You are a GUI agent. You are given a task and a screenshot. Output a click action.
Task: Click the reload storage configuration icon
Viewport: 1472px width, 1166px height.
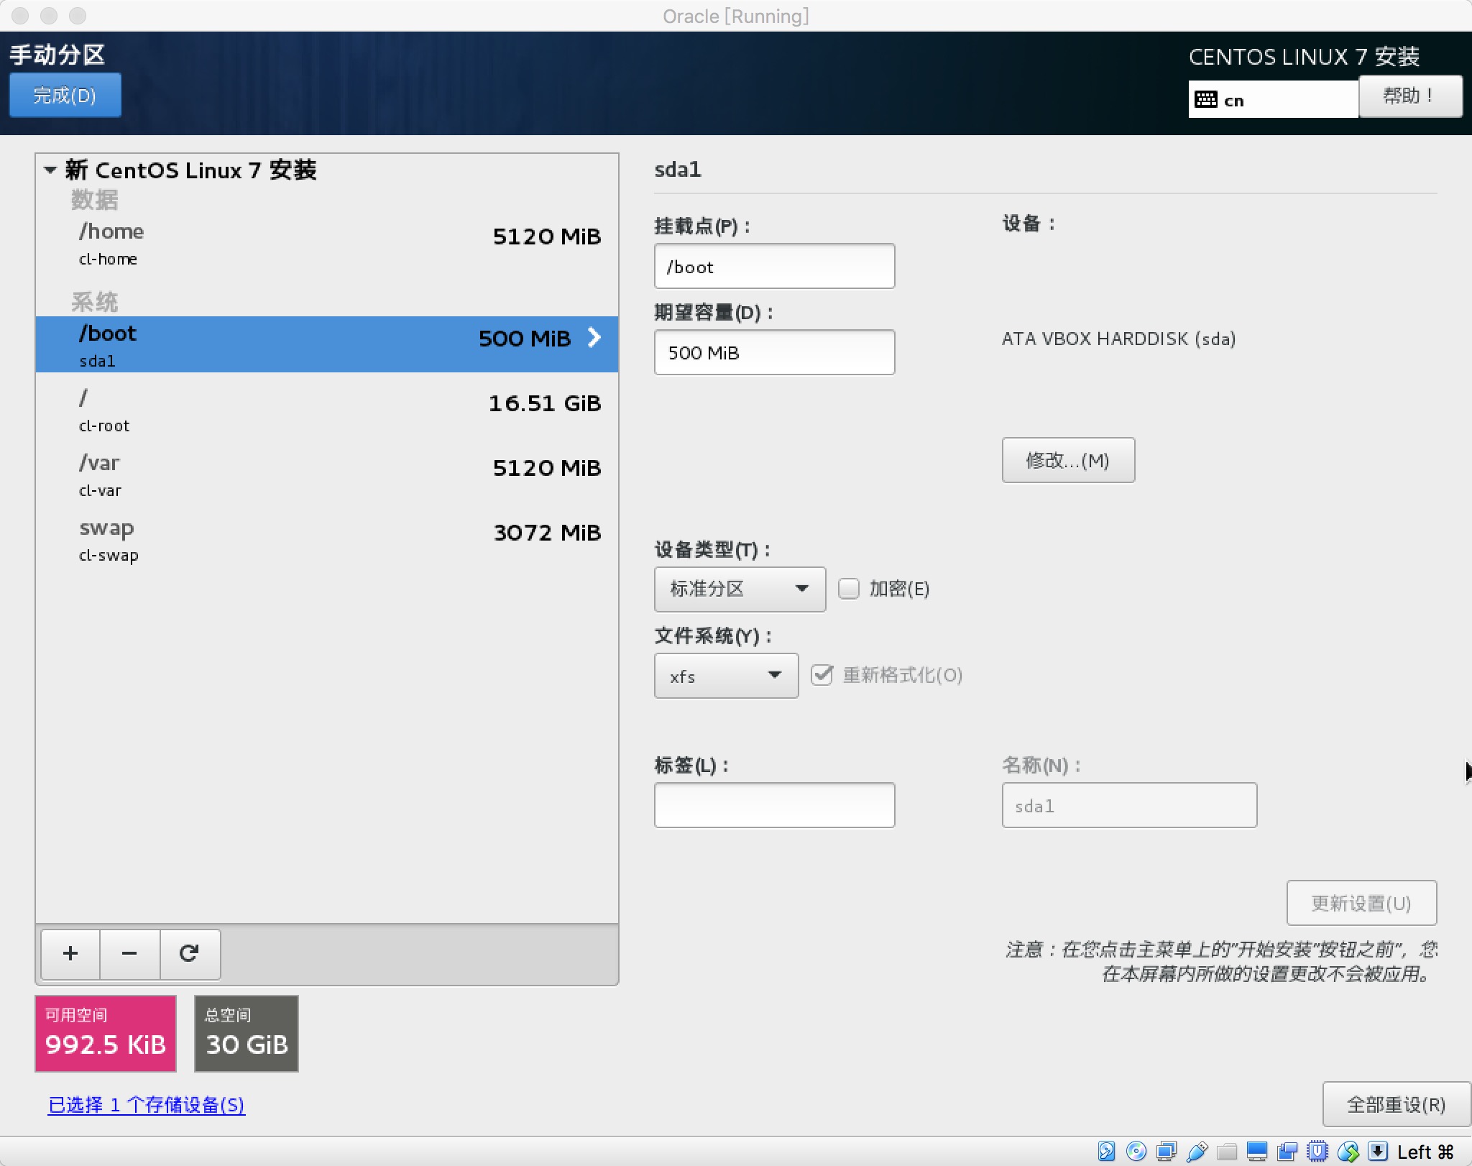(189, 953)
